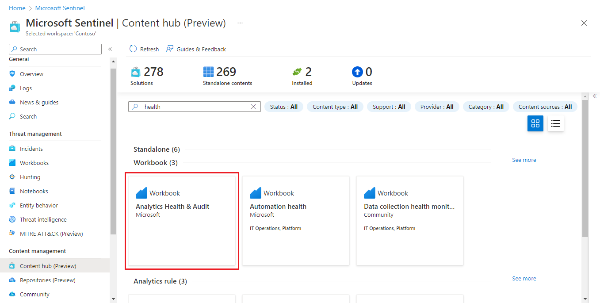Select Workbooks in the sidebar
600x303 pixels.
[33, 162]
